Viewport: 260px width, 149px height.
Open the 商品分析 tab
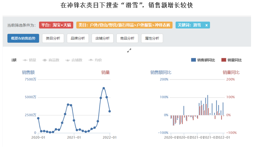(x=127, y=39)
